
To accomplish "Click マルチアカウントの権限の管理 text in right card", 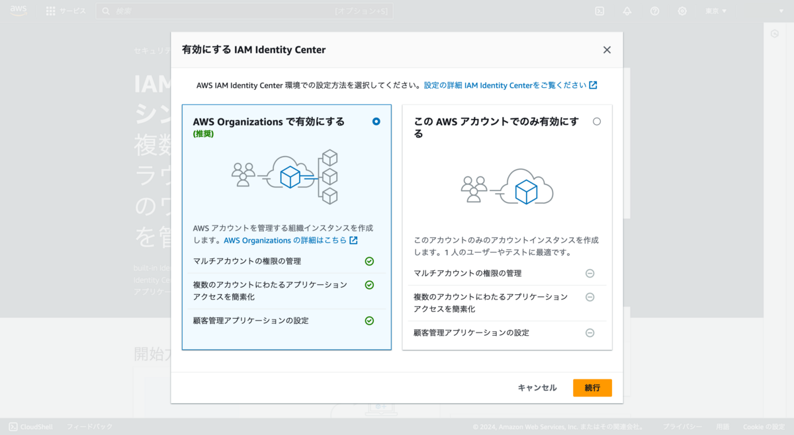I will (x=467, y=273).
